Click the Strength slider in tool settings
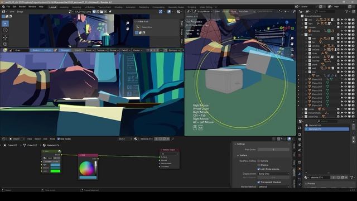This screenshot has height=201, width=357. coord(71,50)
